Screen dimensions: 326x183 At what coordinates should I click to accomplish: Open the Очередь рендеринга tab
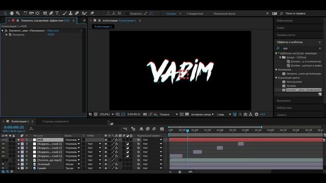pos(56,121)
